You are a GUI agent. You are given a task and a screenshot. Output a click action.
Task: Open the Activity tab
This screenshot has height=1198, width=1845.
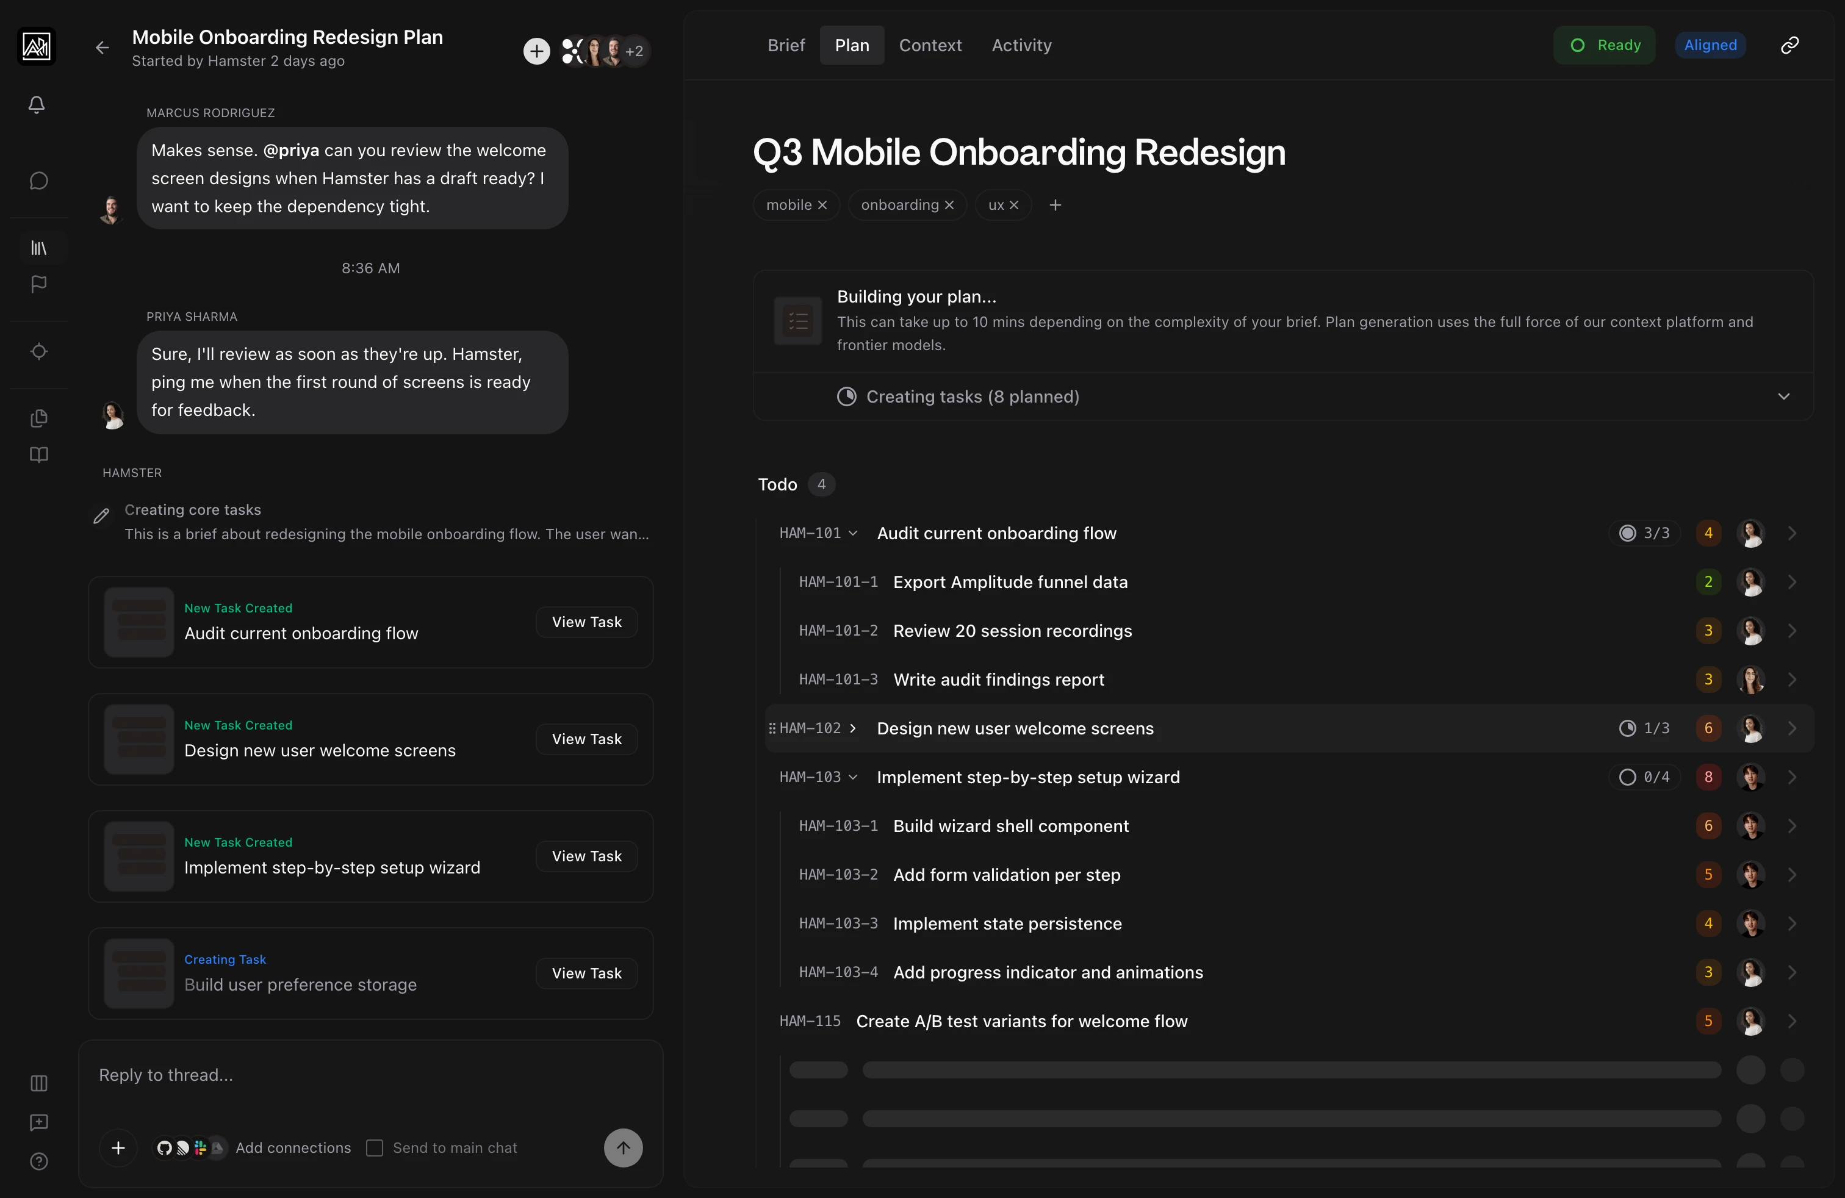pos(1021,45)
